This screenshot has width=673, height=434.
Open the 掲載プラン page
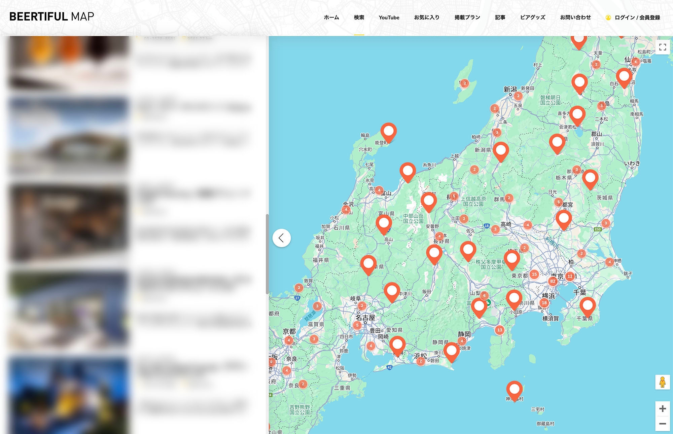467,17
